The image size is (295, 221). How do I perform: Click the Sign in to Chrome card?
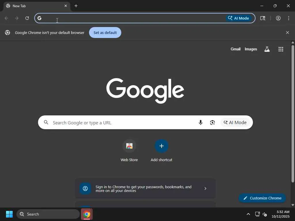(x=145, y=188)
